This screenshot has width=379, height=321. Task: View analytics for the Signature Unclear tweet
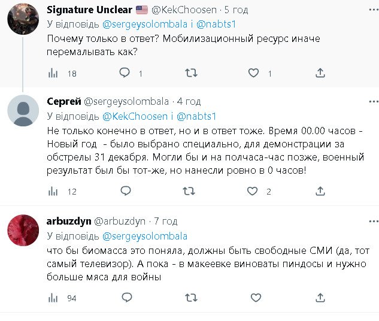pos(53,73)
